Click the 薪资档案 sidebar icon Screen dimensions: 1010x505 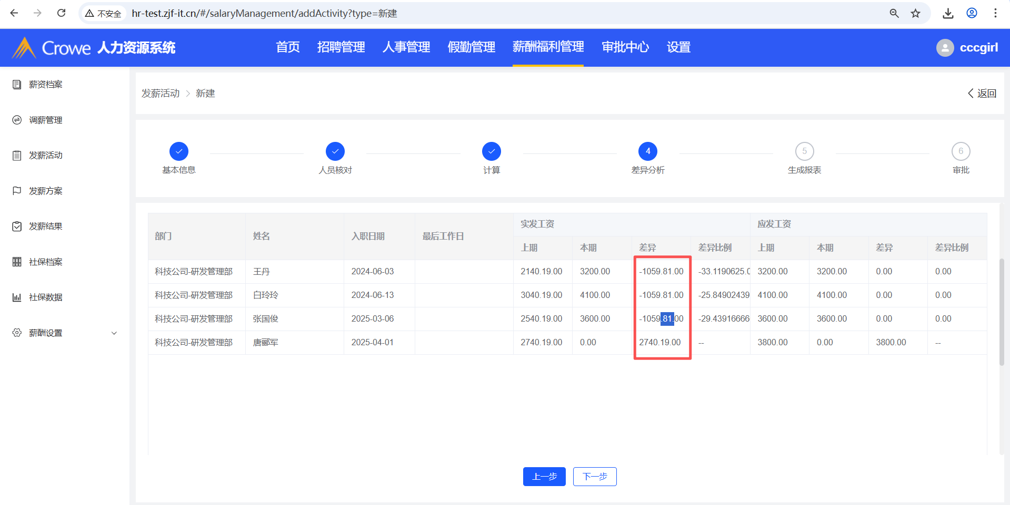pyautogui.click(x=17, y=85)
